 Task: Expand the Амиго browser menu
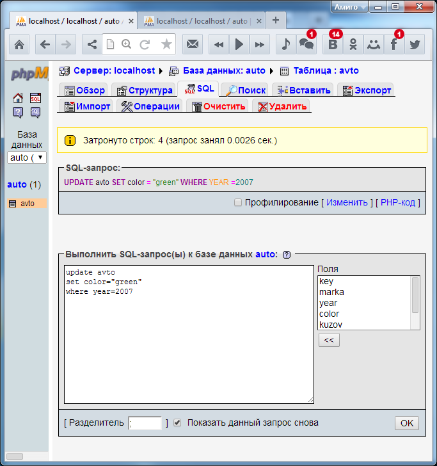[350, 6]
